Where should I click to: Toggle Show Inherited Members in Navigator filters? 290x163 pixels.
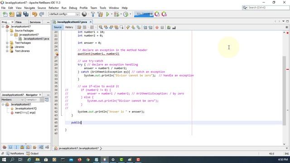click(5, 147)
